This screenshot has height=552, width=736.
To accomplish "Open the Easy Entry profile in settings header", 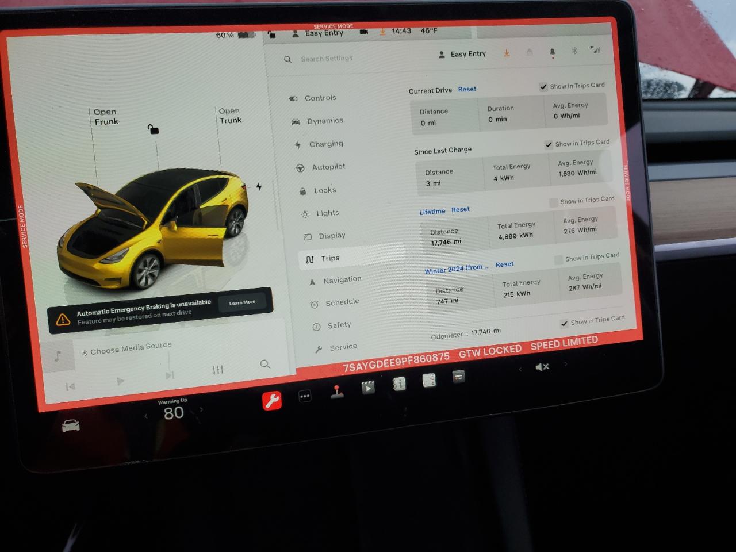I will (x=462, y=54).
